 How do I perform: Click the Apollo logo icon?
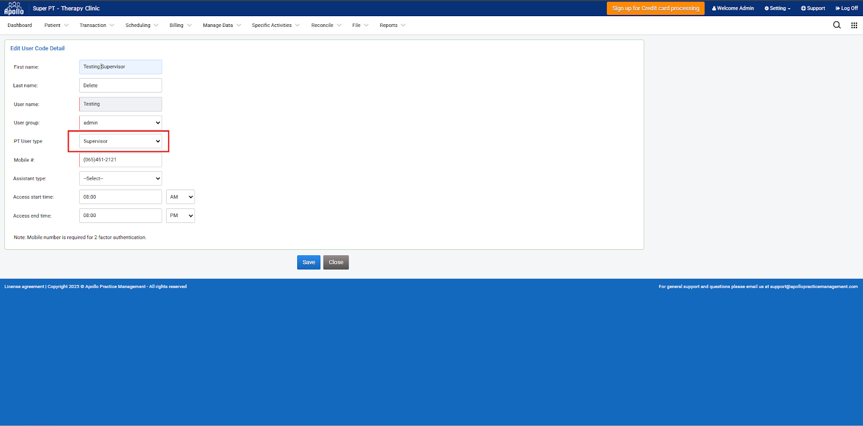(14, 8)
